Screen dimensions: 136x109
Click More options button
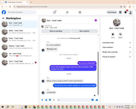pyautogui.click(x=84, y=31)
